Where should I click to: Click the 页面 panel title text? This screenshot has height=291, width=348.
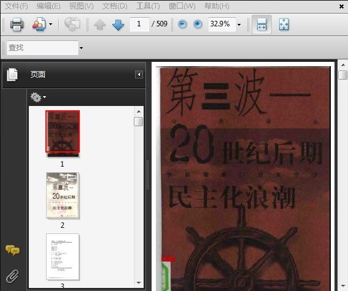coord(38,75)
